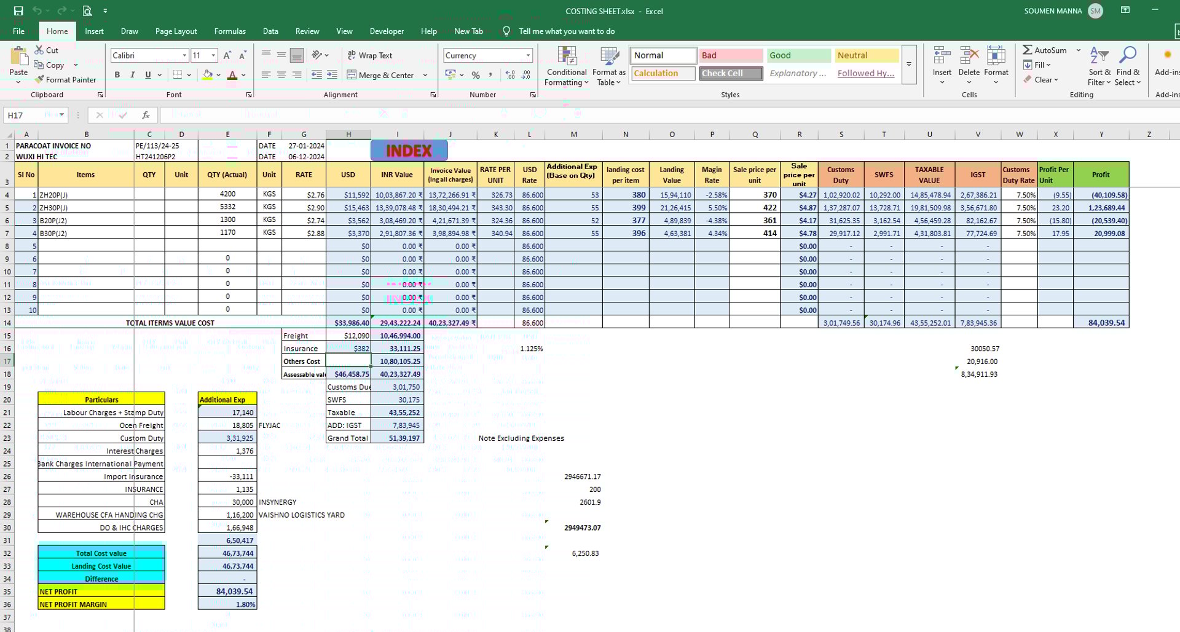The height and width of the screenshot is (632, 1180).
Task: Toggle Bottom Align vertical alignment
Action: (x=297, y=55)
